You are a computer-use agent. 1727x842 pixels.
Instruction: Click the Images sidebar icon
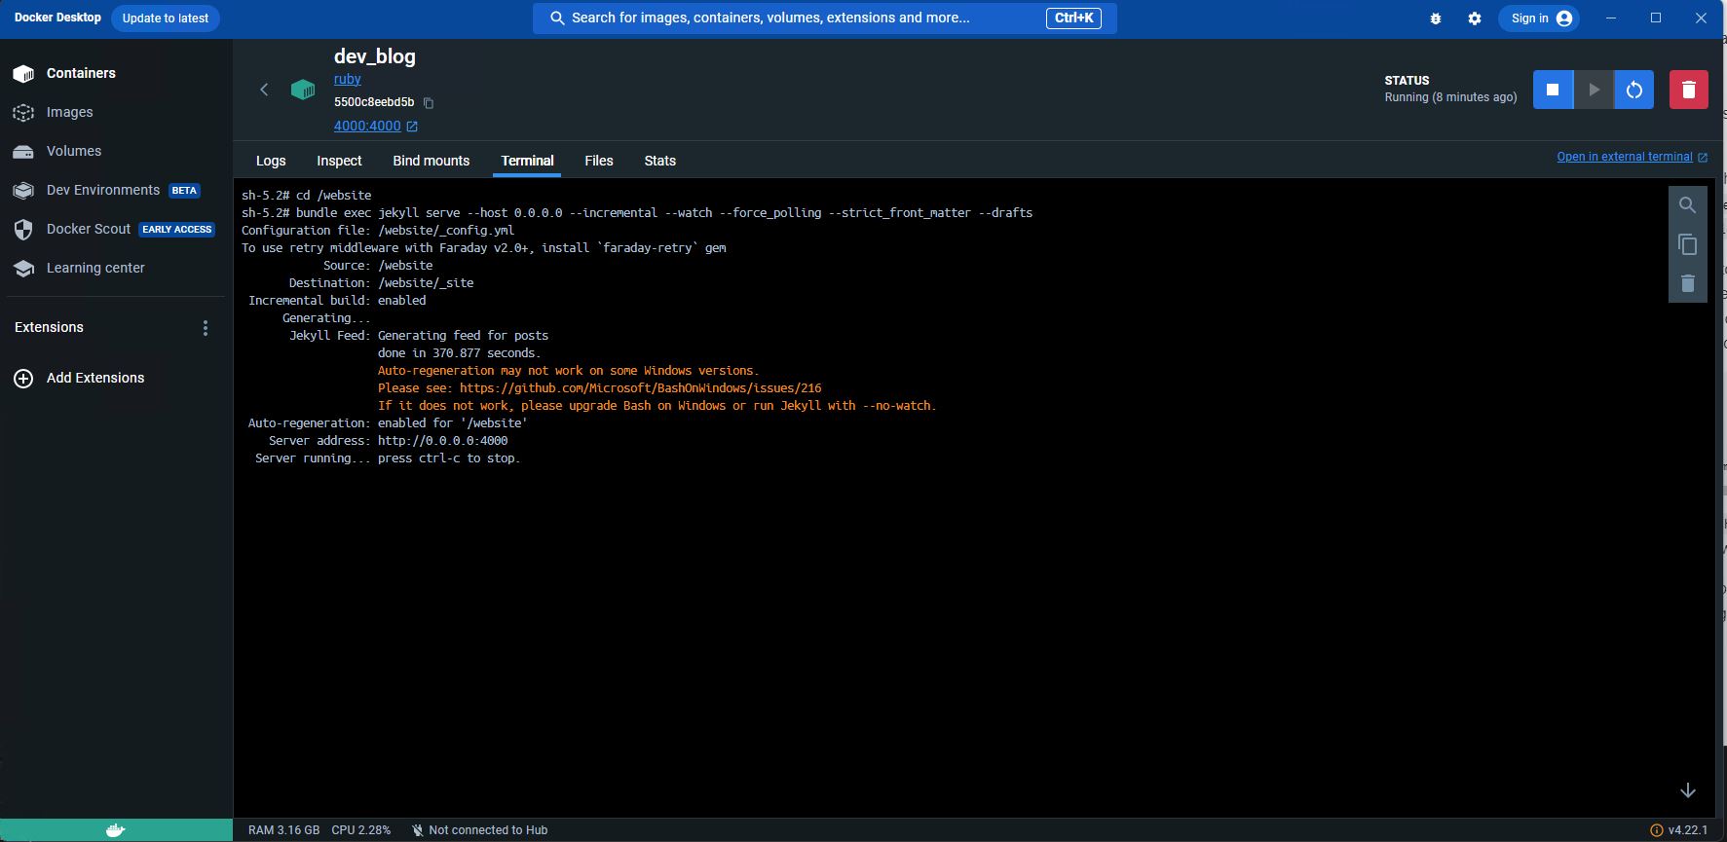pyautogui.click(x=24, y=112)
